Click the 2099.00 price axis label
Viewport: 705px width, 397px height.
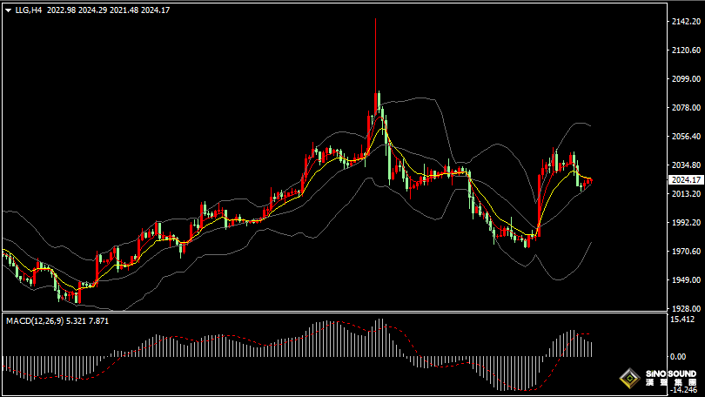point(686,78)
